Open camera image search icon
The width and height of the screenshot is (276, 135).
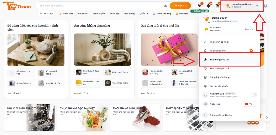[165, 6]
